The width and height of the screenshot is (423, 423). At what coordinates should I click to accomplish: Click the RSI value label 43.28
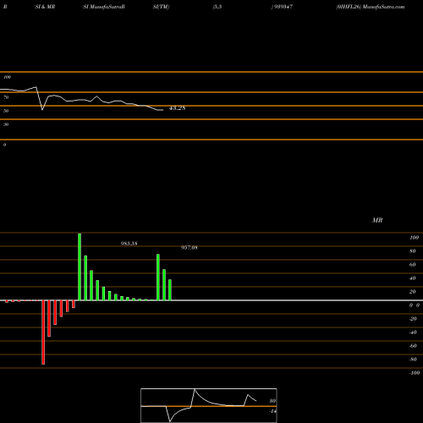[177, 108]
